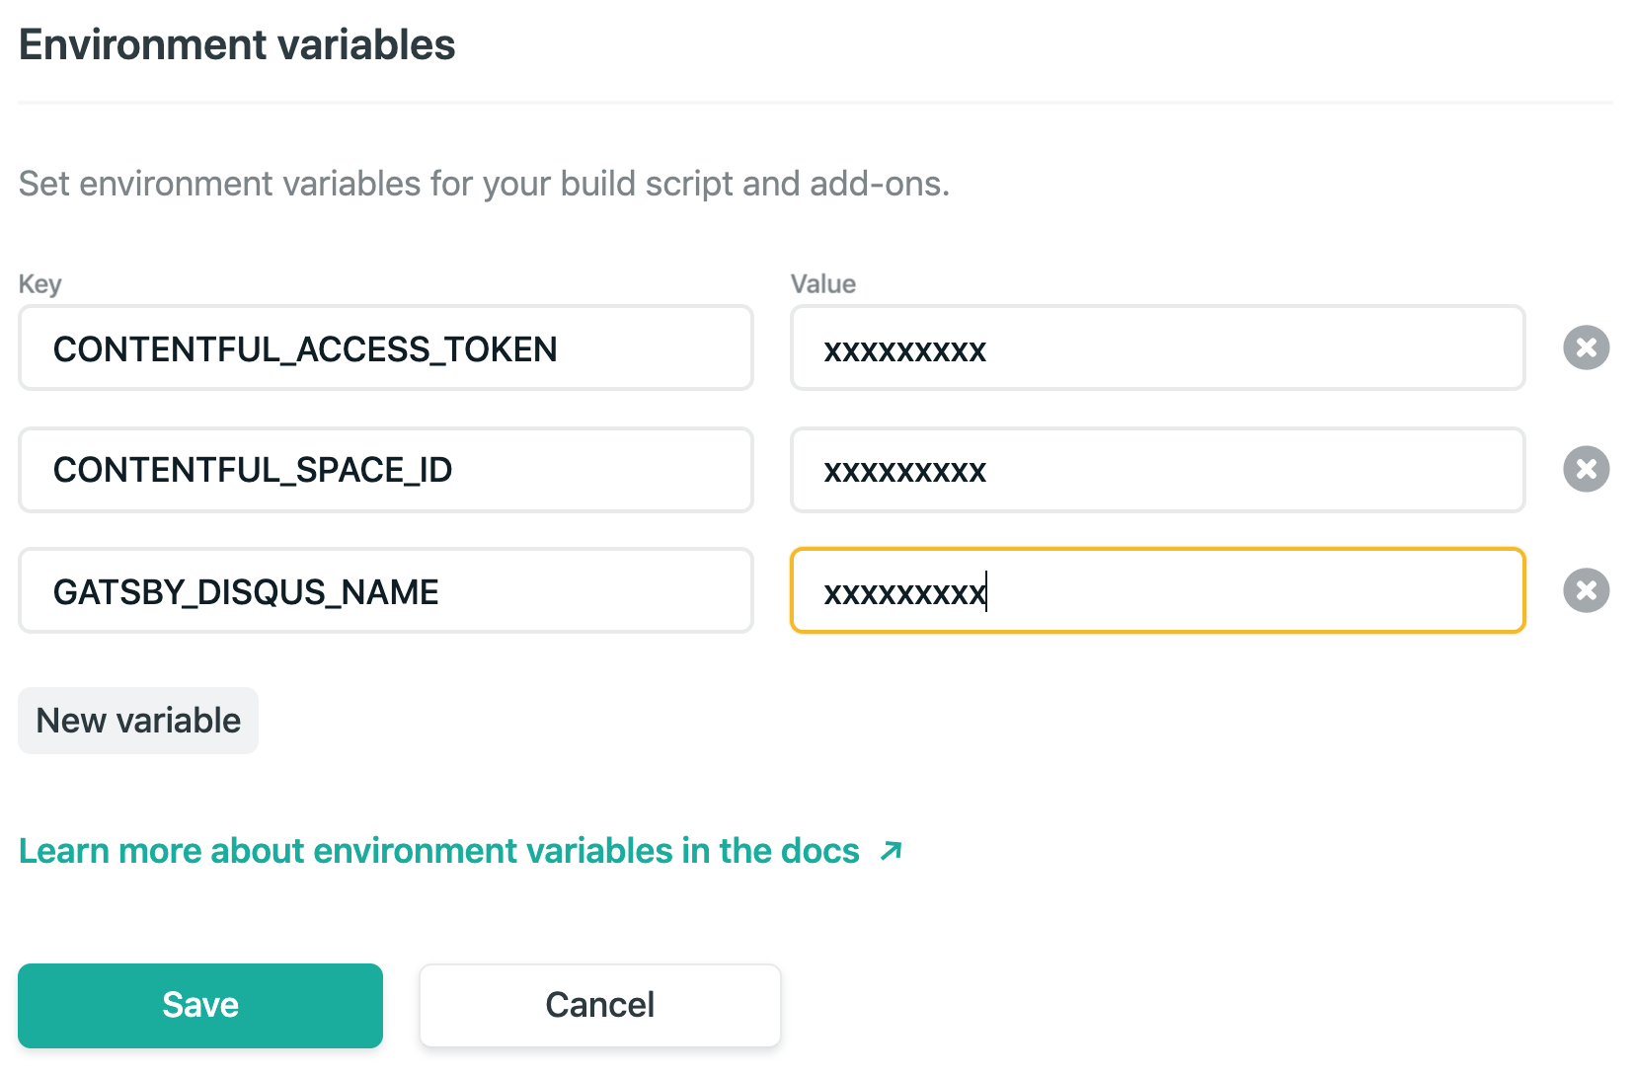Click the Key column label
Screen dimensions: 1633x1076
tap(39, 284)
